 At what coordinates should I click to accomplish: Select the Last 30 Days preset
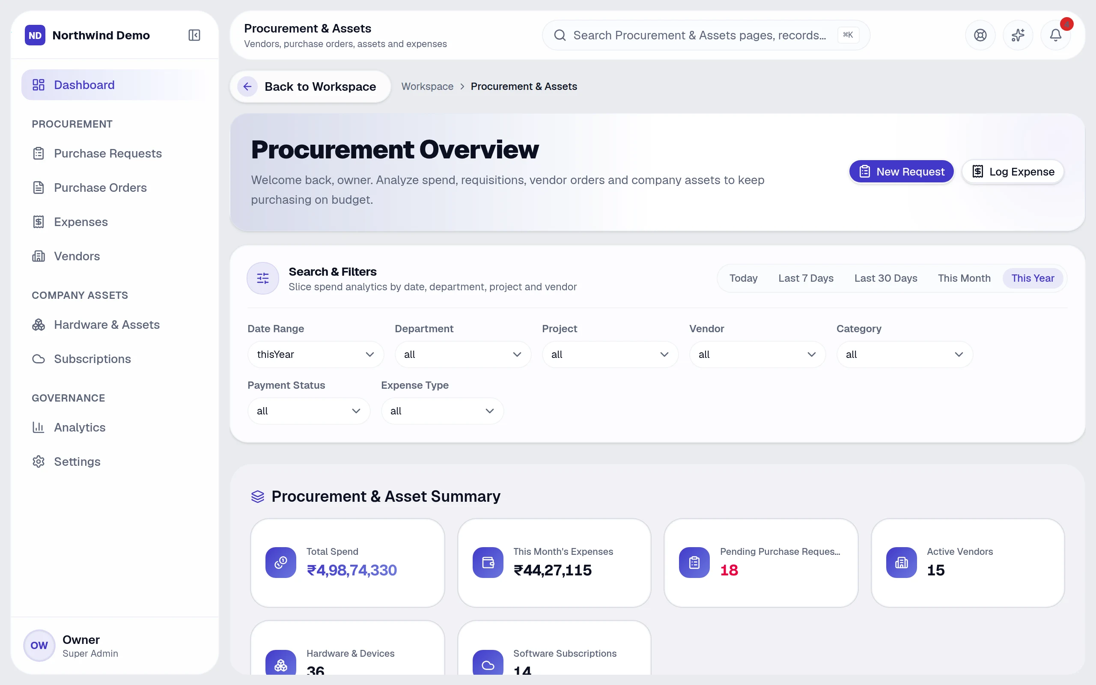click(885, 278)
